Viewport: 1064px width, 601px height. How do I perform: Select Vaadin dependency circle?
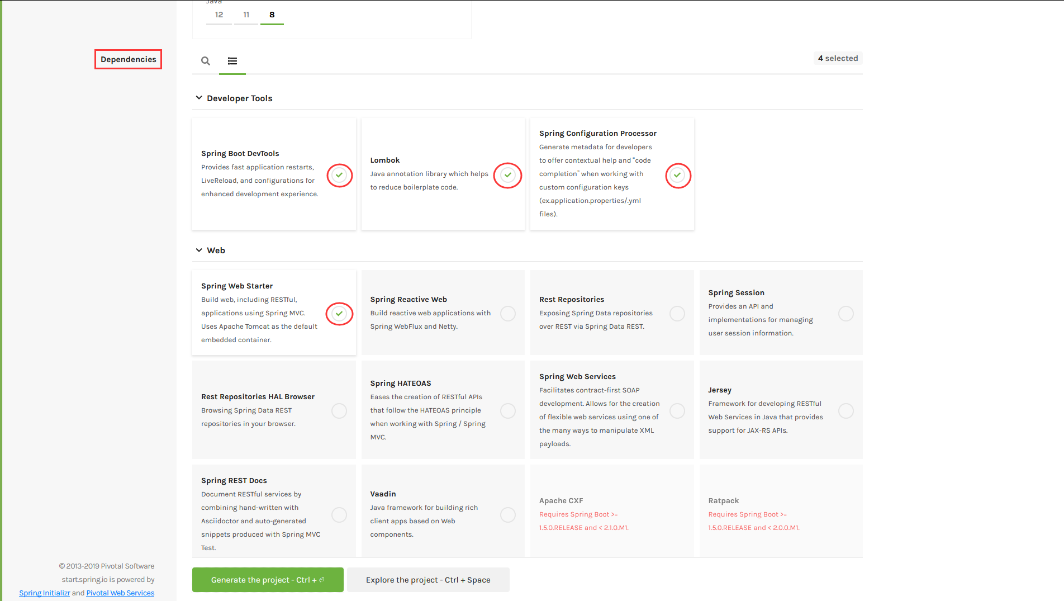pos(508,515)
